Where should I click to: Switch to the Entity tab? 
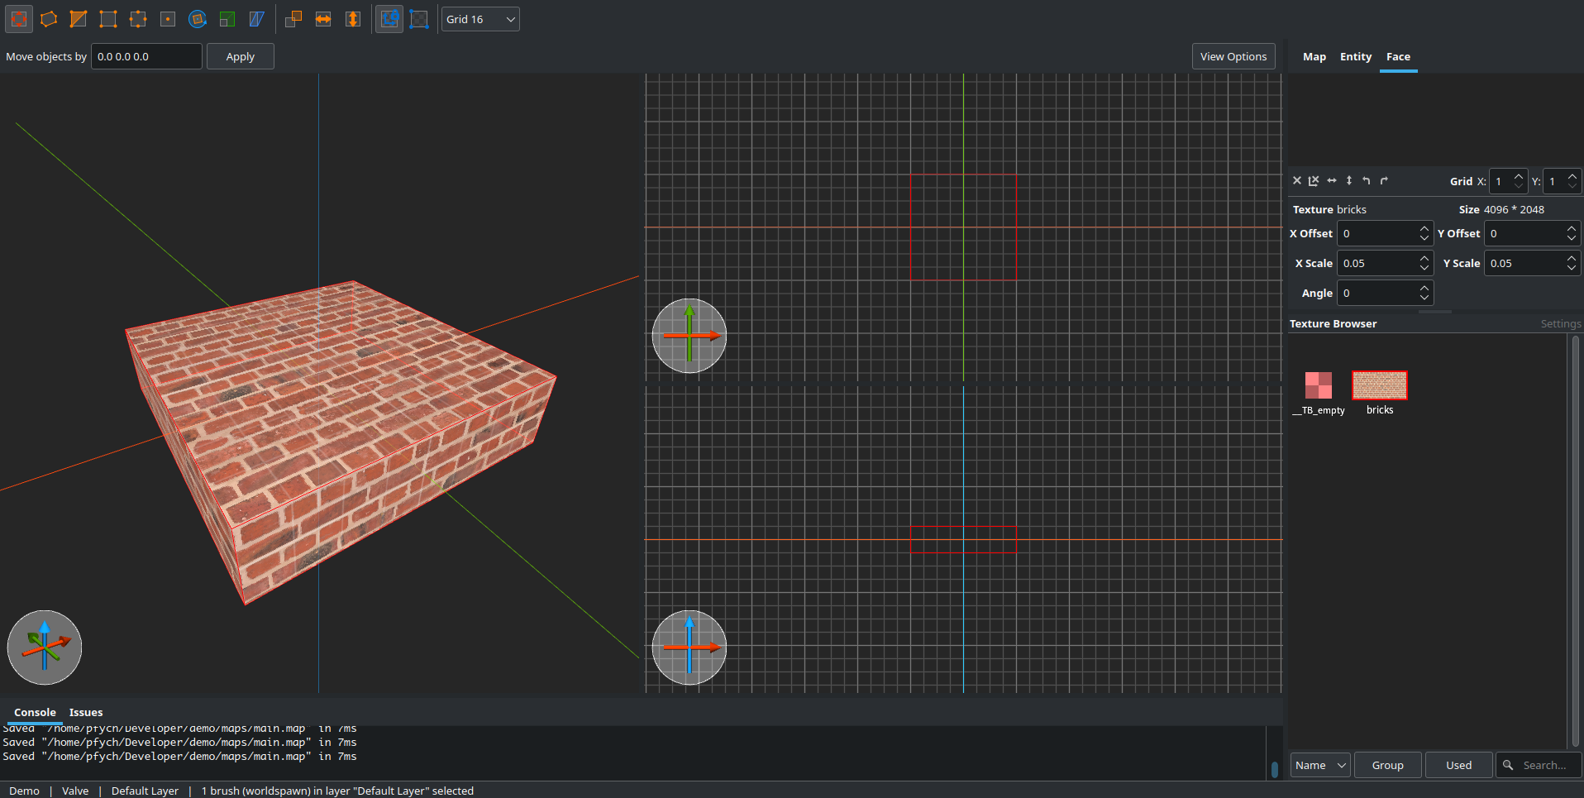1355,56
